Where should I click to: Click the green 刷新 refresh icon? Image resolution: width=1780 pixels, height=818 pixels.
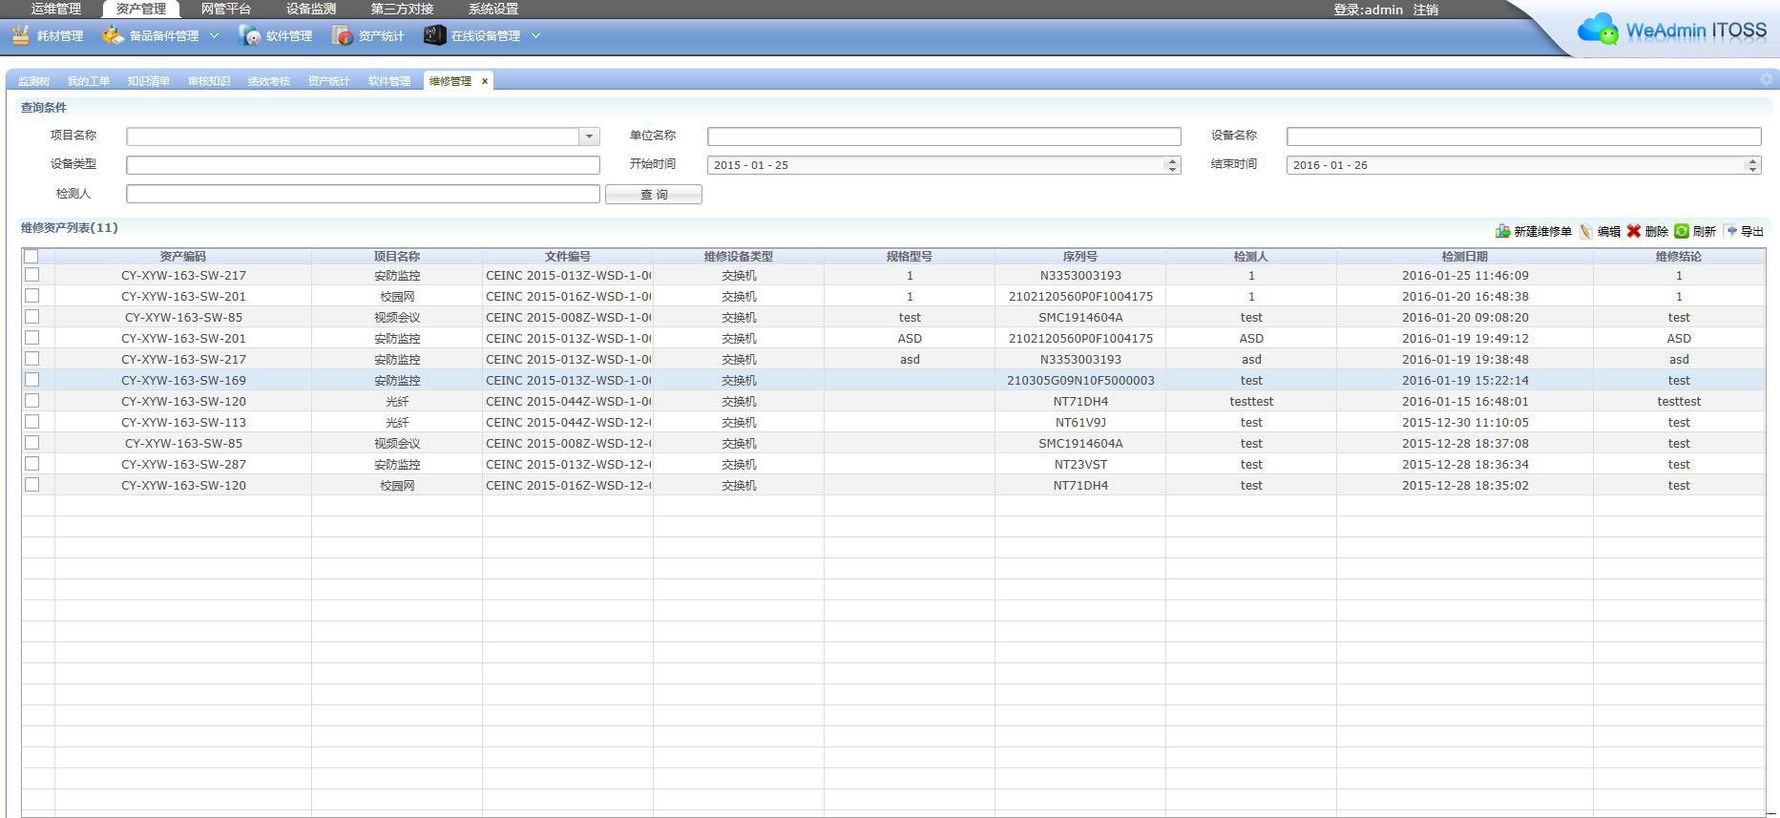click(1682, 231)
